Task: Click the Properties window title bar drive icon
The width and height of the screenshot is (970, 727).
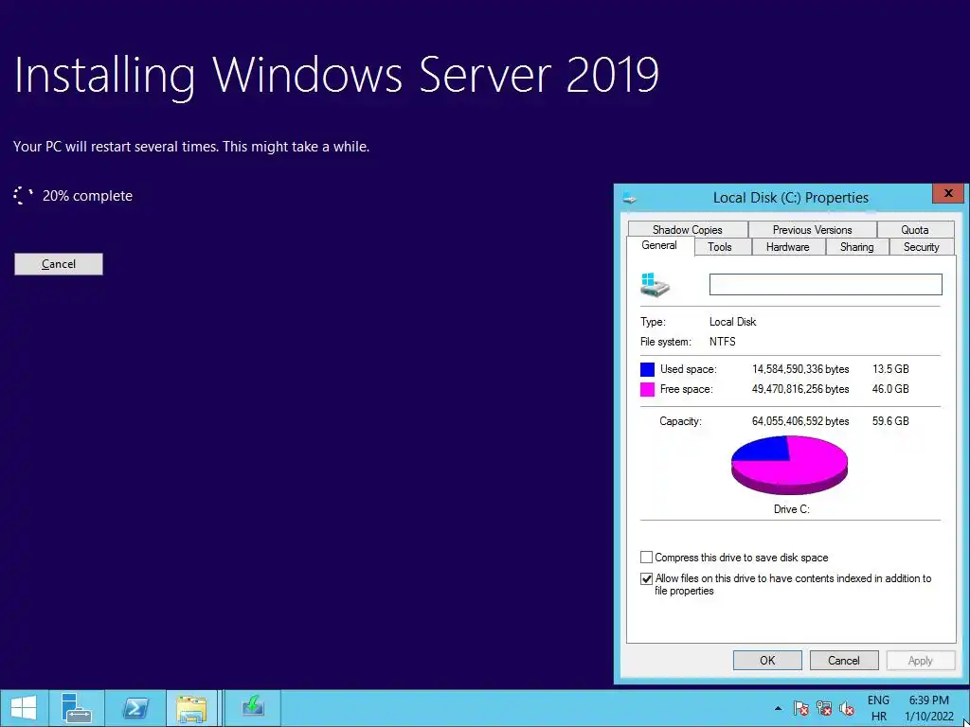Action: point(630,199)
